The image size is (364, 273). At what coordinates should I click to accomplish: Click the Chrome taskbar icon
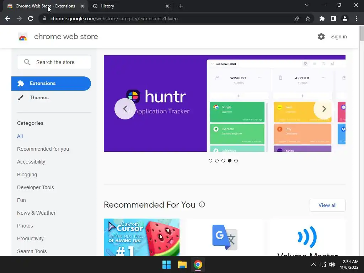pyautogui.click(x=198, y=264)
